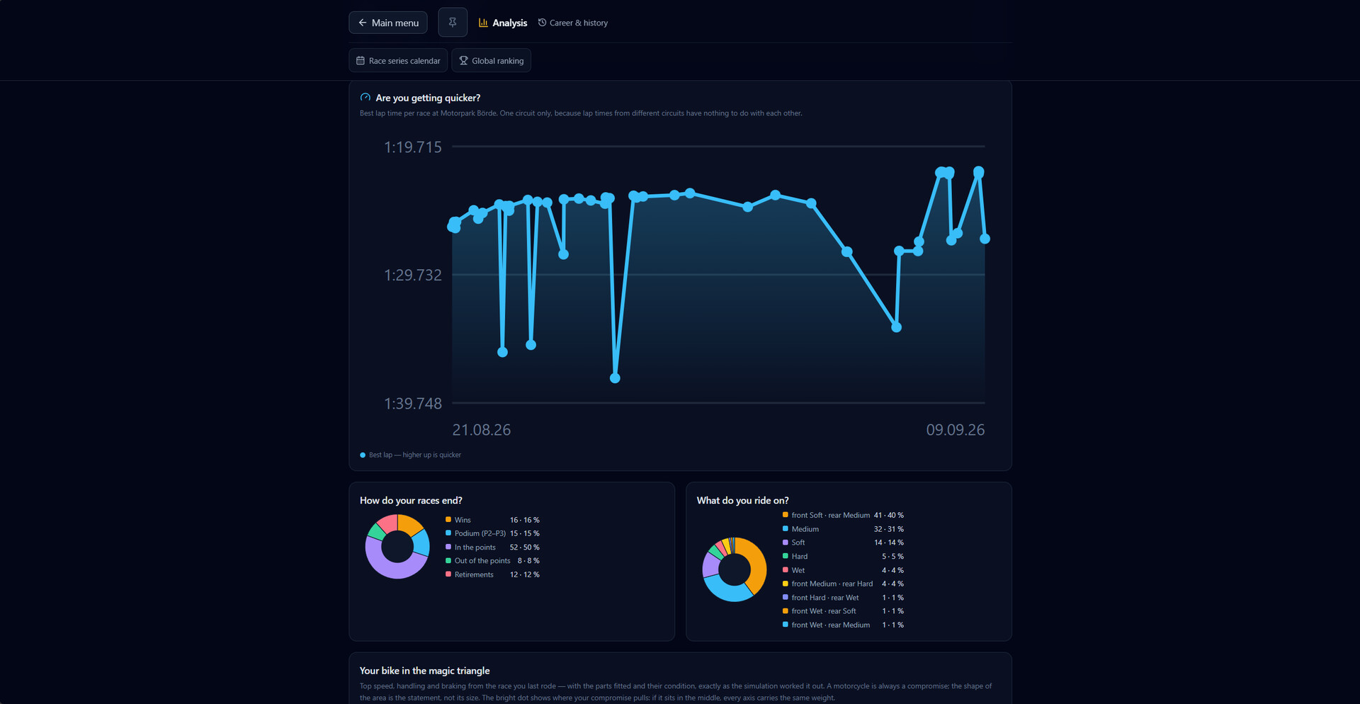Click the race results donut chart
The height and width of the screenshot is (704, 1360).
tap(397, 547)
